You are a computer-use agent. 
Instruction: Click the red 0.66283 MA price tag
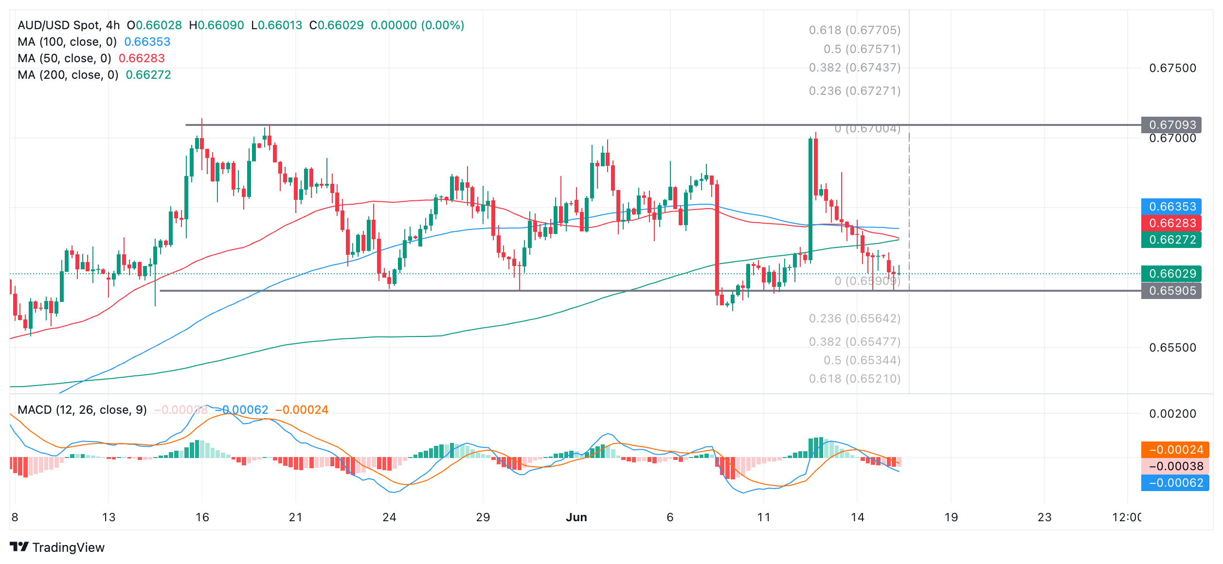[x=1171, y=223]
